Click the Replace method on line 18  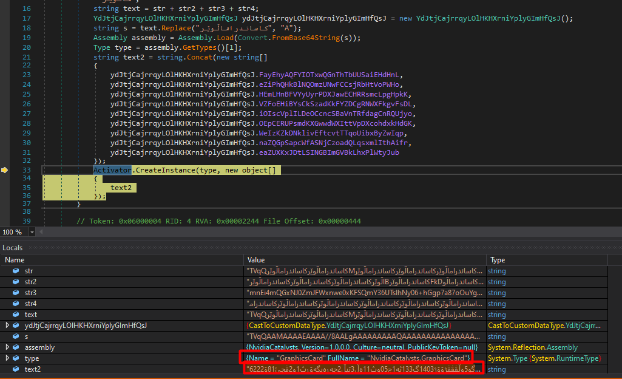point(176,28)
